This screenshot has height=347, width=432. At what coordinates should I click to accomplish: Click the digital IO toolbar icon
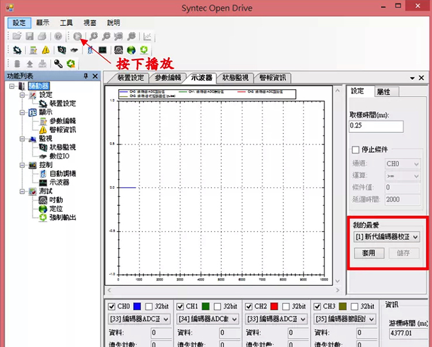pos(74,50)
